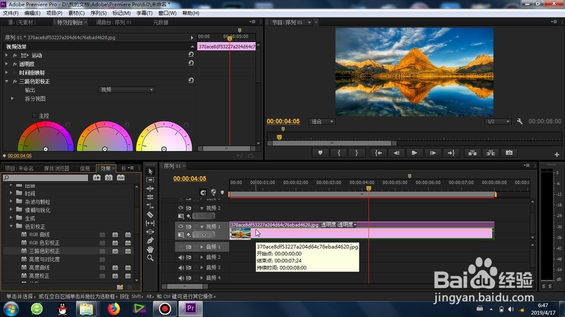Step back one frame

pyautogui.click(x=397, y=153)
